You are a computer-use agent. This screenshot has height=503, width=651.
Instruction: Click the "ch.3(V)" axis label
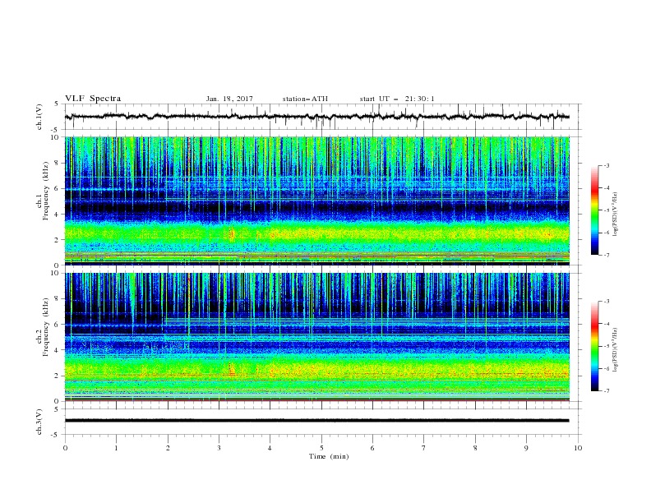click(x=39, y=422)
